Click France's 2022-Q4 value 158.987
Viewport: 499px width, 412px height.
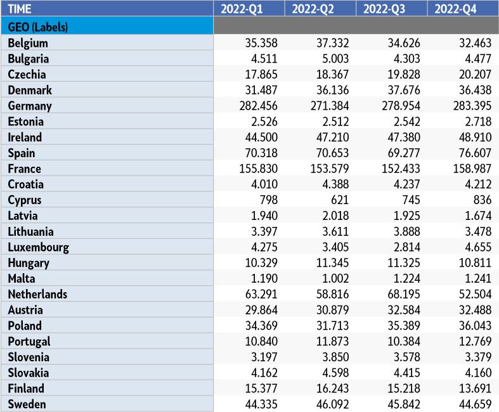472,169
